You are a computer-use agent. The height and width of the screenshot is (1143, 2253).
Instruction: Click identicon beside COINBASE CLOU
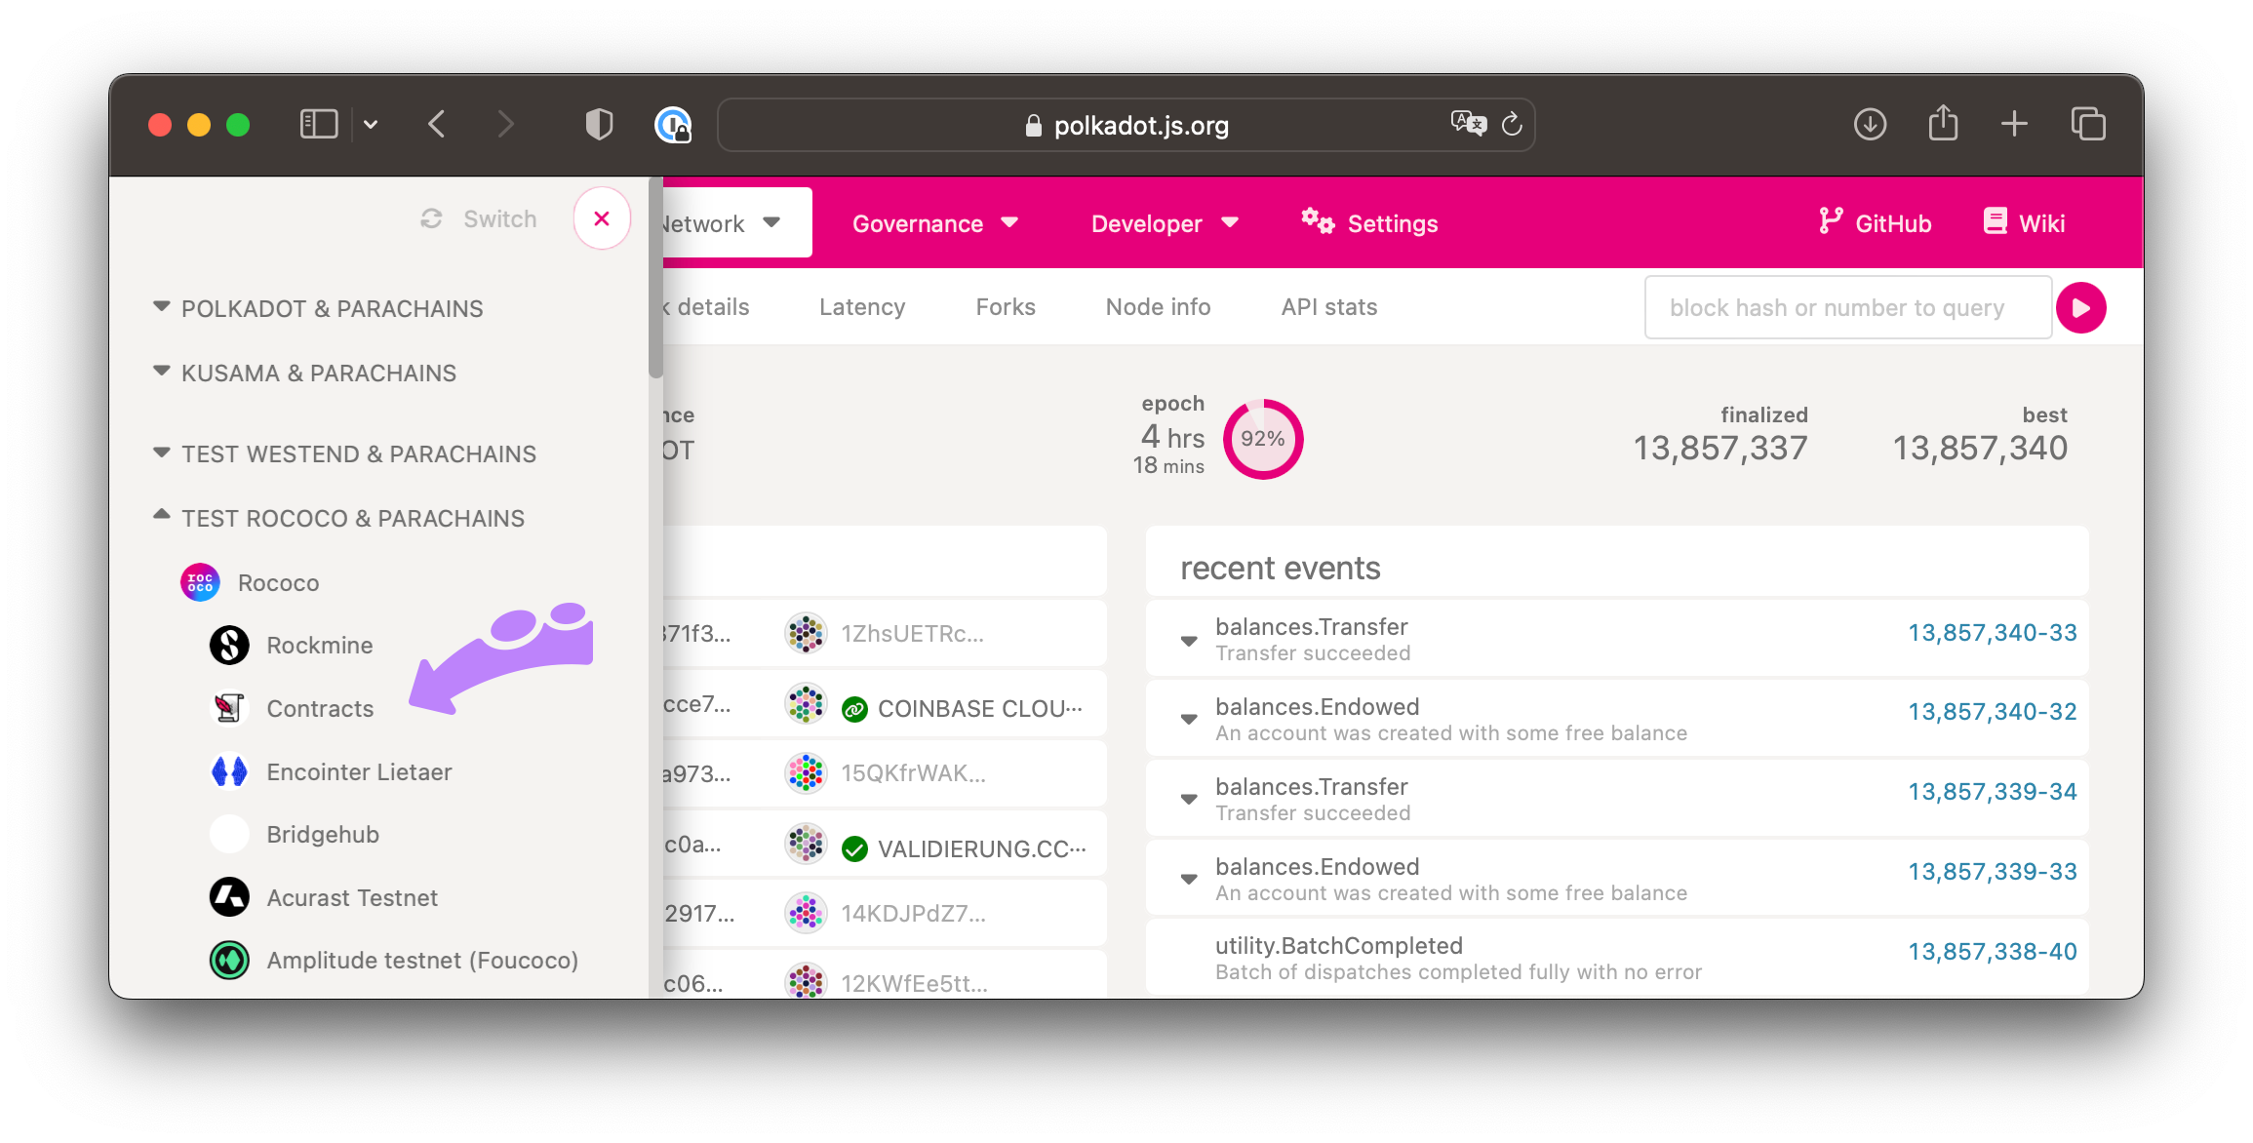[x=807, y=704]
